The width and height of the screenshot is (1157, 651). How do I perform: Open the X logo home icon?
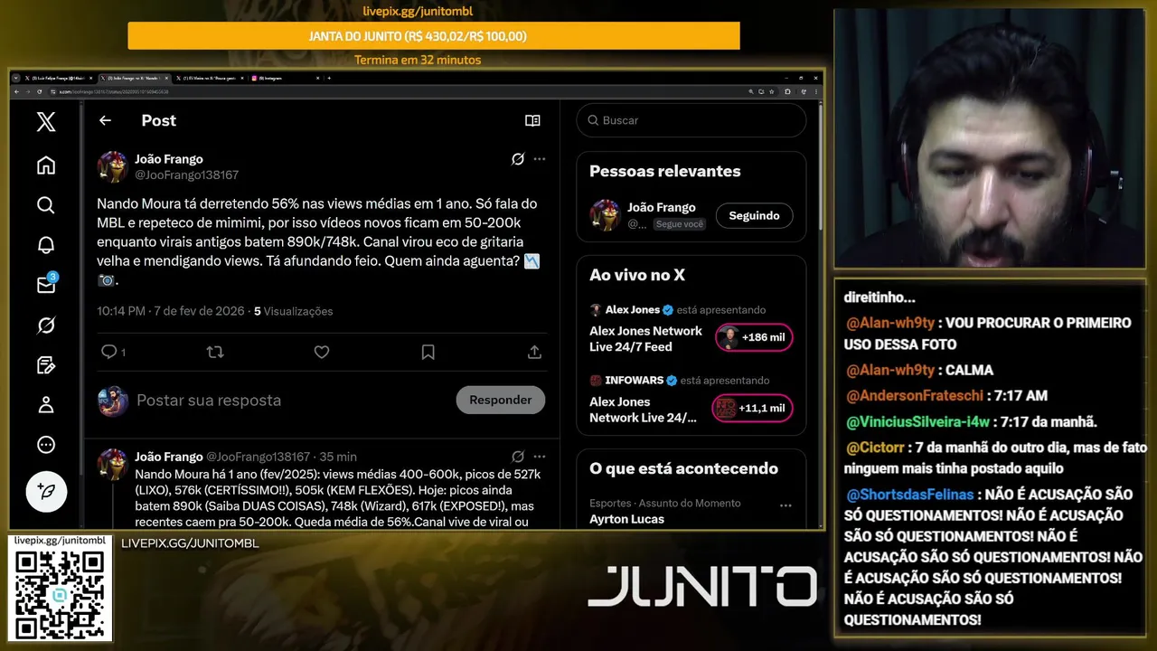click(46, 121)
